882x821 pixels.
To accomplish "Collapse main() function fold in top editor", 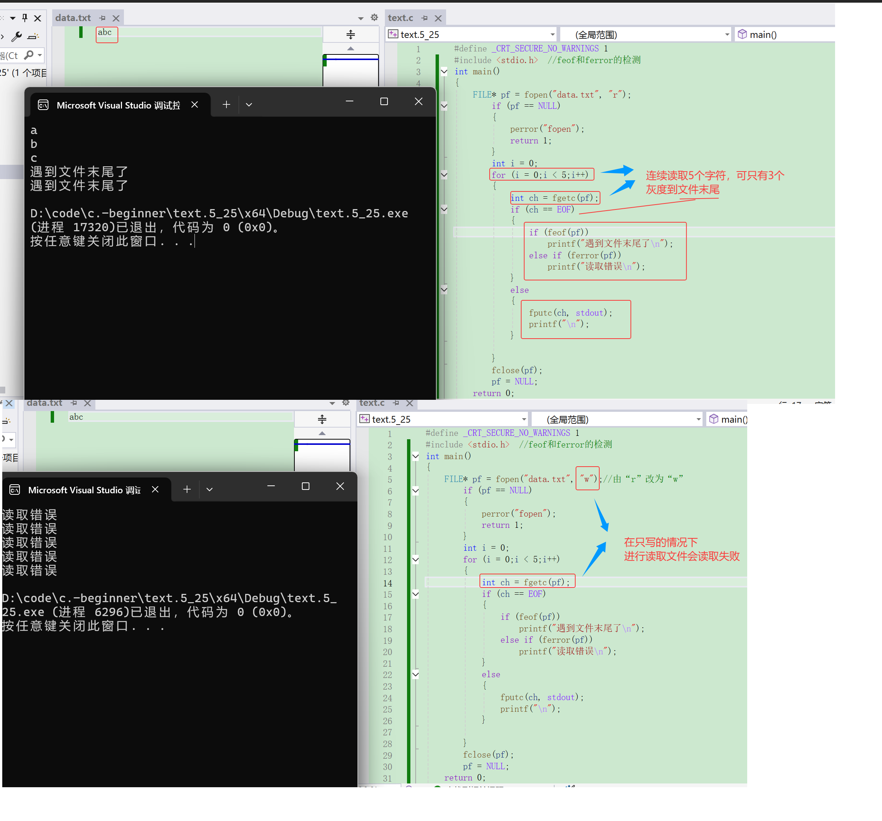I will pos(444,71).
